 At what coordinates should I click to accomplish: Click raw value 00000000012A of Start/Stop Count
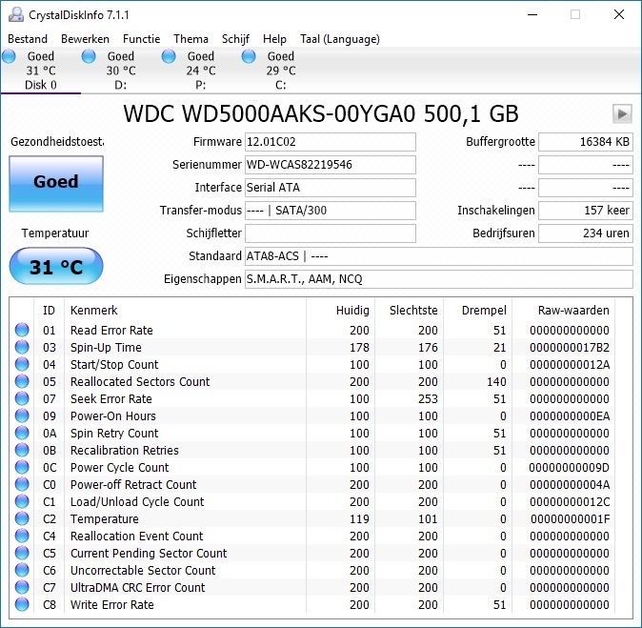[569, 365]
